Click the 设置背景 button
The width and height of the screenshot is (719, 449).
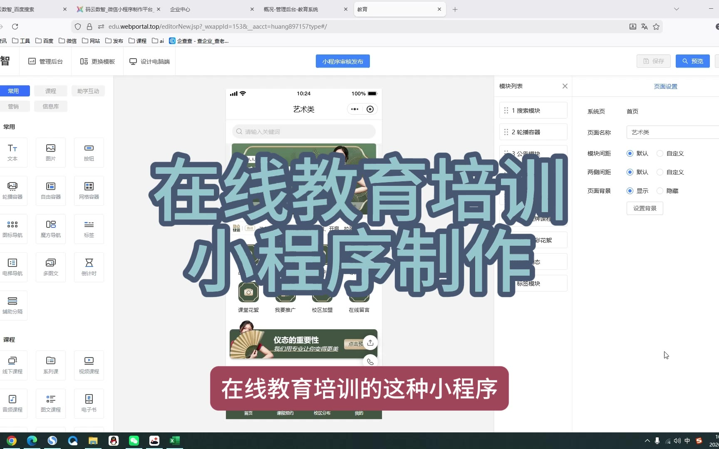(645, 208)
